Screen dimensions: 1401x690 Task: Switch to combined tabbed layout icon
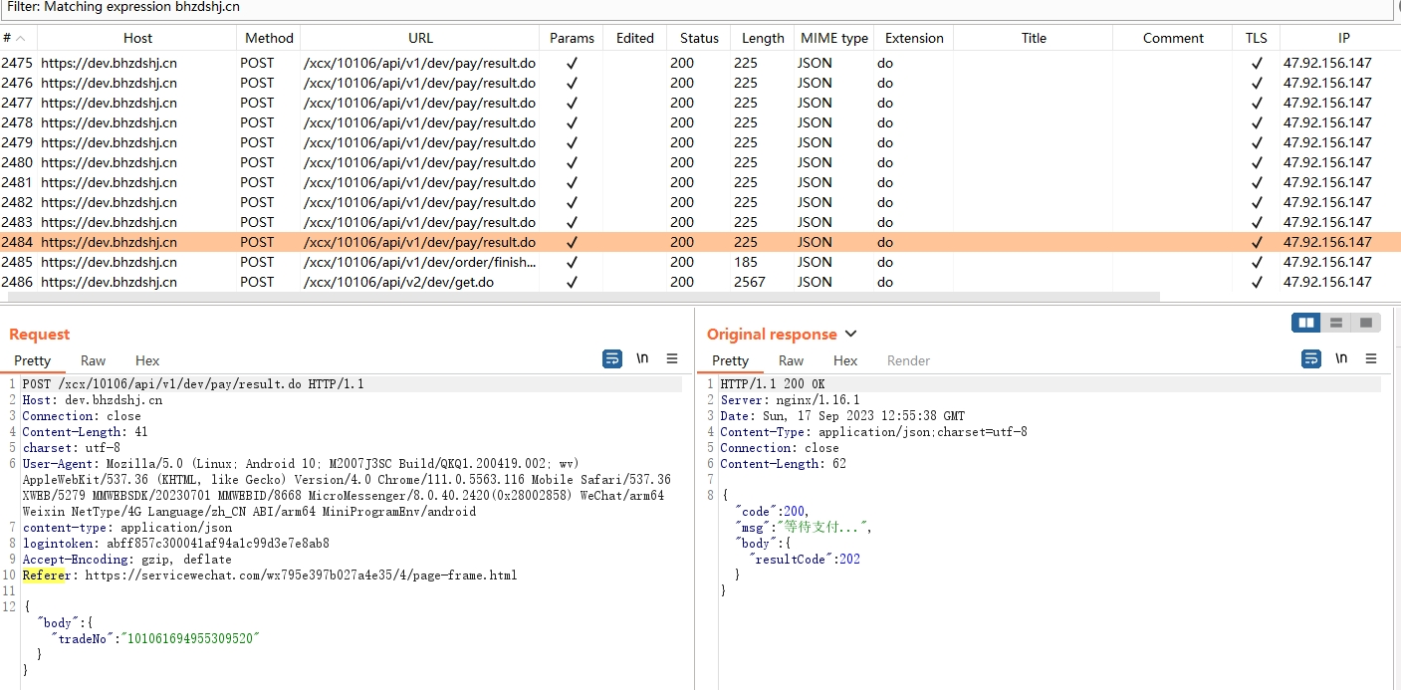(1366, 323)
